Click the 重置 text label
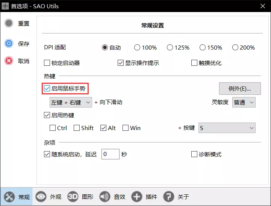 click(x=24, y=23)
